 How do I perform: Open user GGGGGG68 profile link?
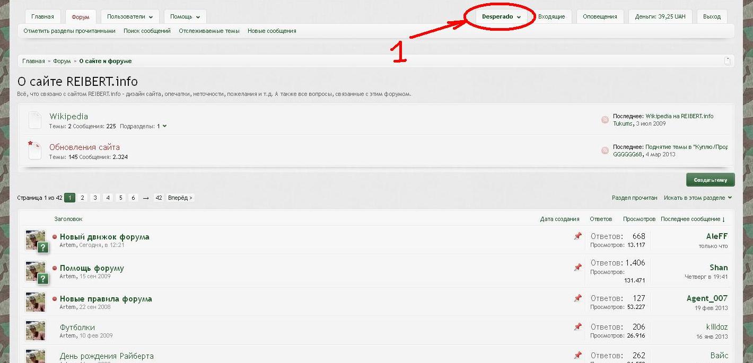click(x=627, y=154)
